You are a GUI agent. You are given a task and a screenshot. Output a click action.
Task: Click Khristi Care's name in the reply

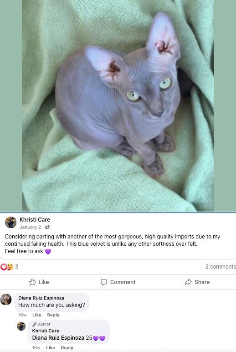point(46,331)
